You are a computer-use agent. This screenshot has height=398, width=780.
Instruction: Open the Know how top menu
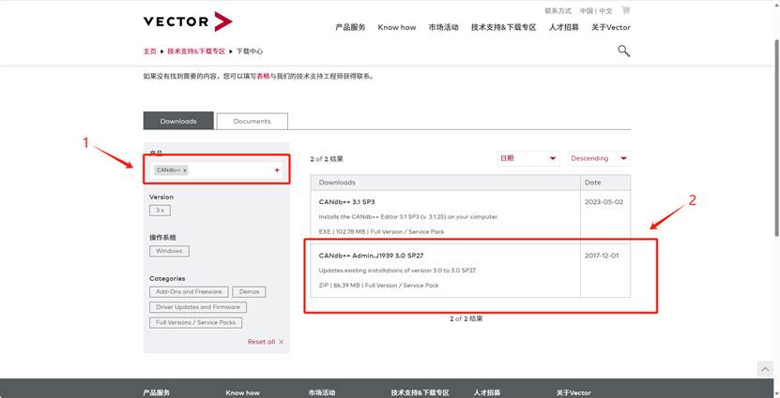click(x=396, y=27)
